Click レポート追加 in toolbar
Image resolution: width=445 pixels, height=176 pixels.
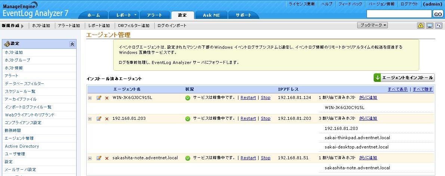[99, 25]
